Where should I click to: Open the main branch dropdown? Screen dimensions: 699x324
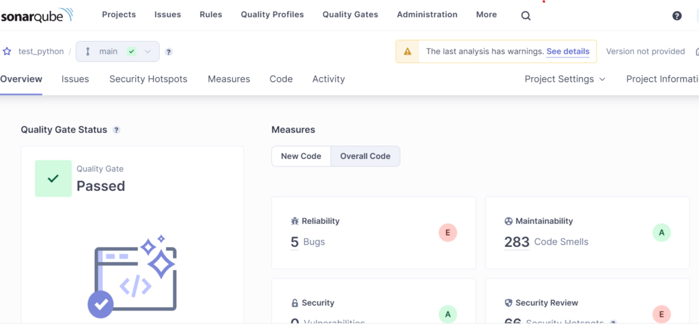pos(117,51)
